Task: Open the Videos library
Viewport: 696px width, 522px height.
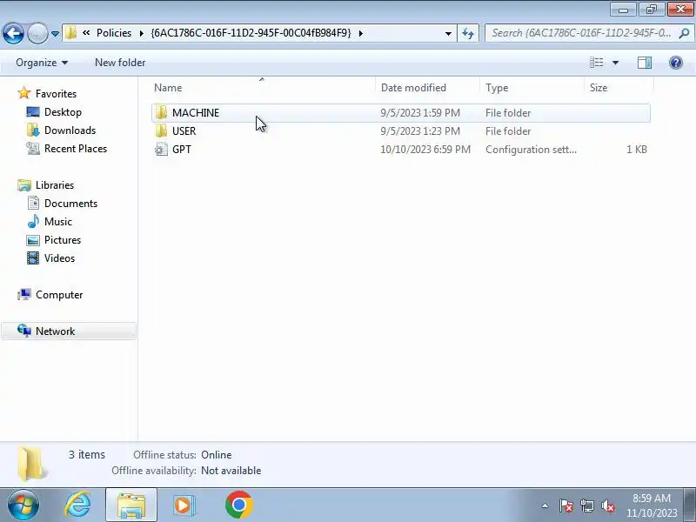Action: [59, 258]
